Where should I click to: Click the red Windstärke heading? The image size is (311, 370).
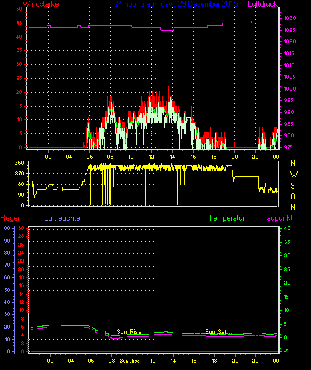[41, 4]
